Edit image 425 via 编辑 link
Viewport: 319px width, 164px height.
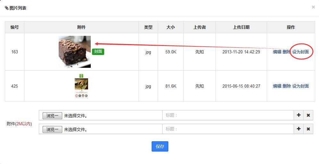277,86
